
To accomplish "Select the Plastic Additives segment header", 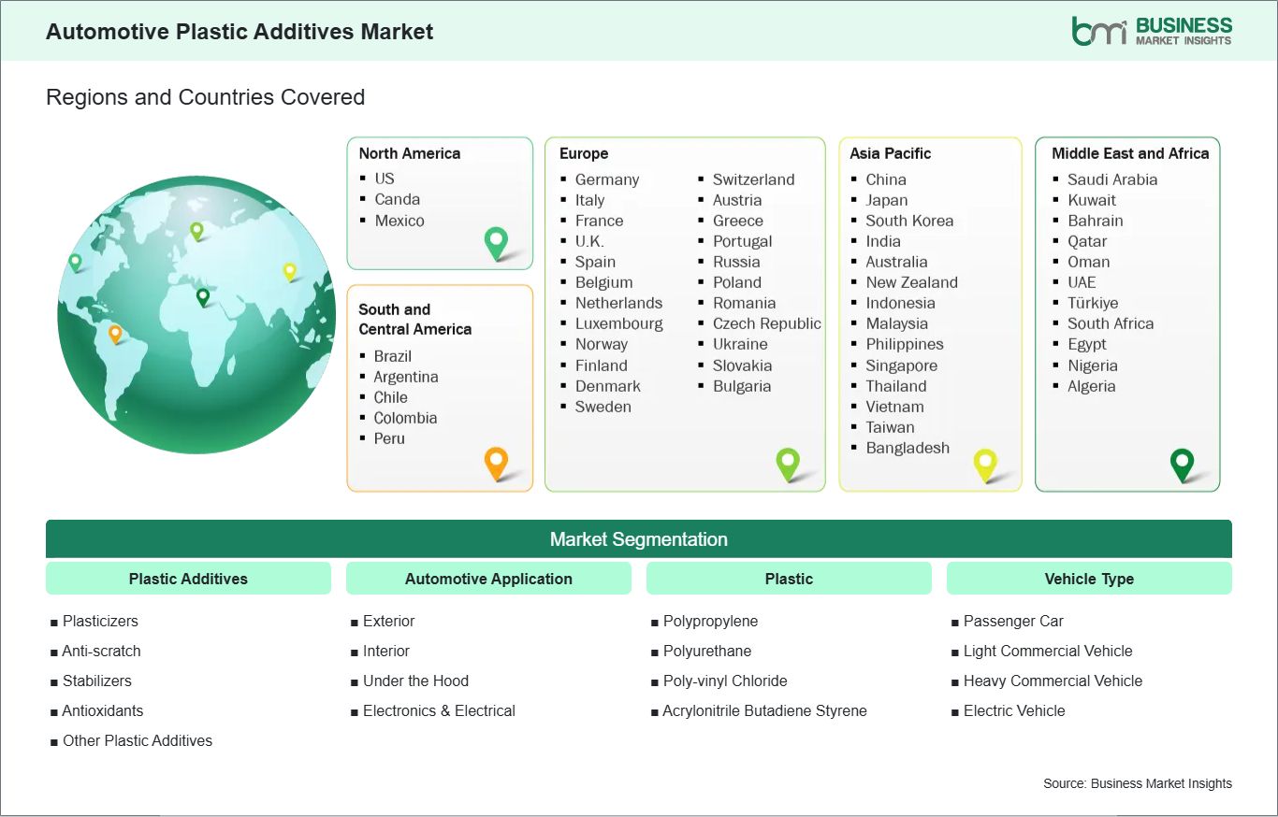I will 188,579.
